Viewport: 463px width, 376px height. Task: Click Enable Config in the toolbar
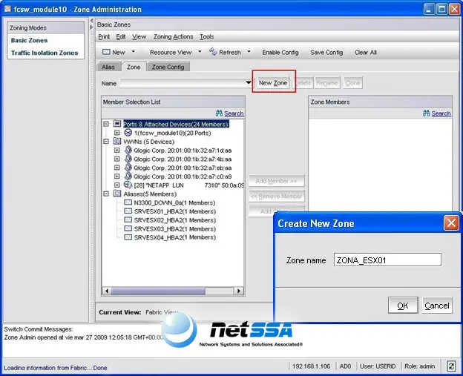click(x=280, y=52)
